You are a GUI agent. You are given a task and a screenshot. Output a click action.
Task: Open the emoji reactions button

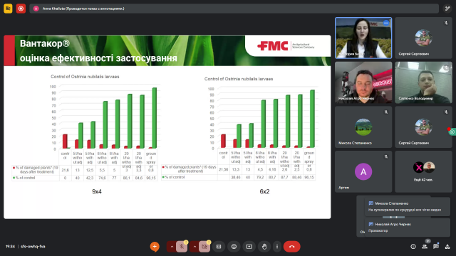click(x=234, y=247)
